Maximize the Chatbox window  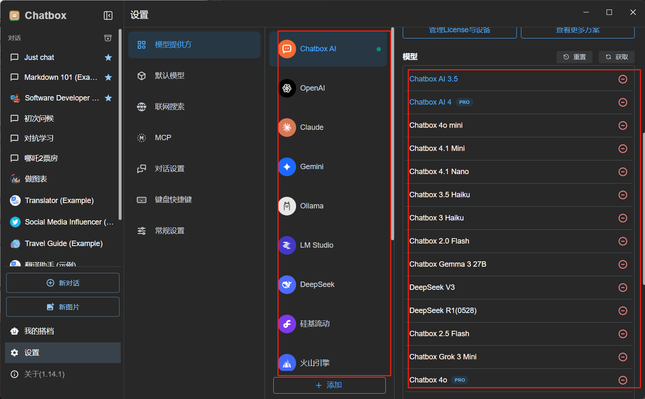coord(609,12)
